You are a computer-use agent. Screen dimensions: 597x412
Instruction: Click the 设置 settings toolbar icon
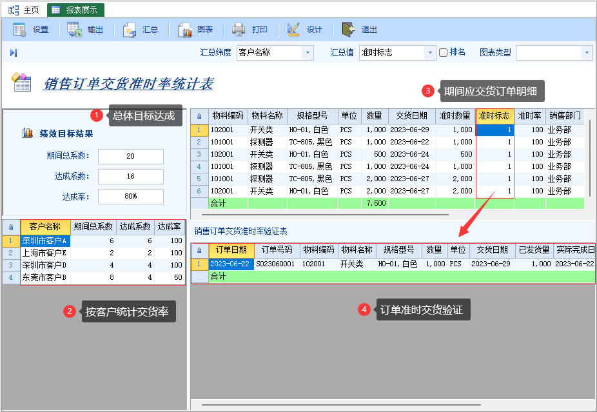(19, 30)
